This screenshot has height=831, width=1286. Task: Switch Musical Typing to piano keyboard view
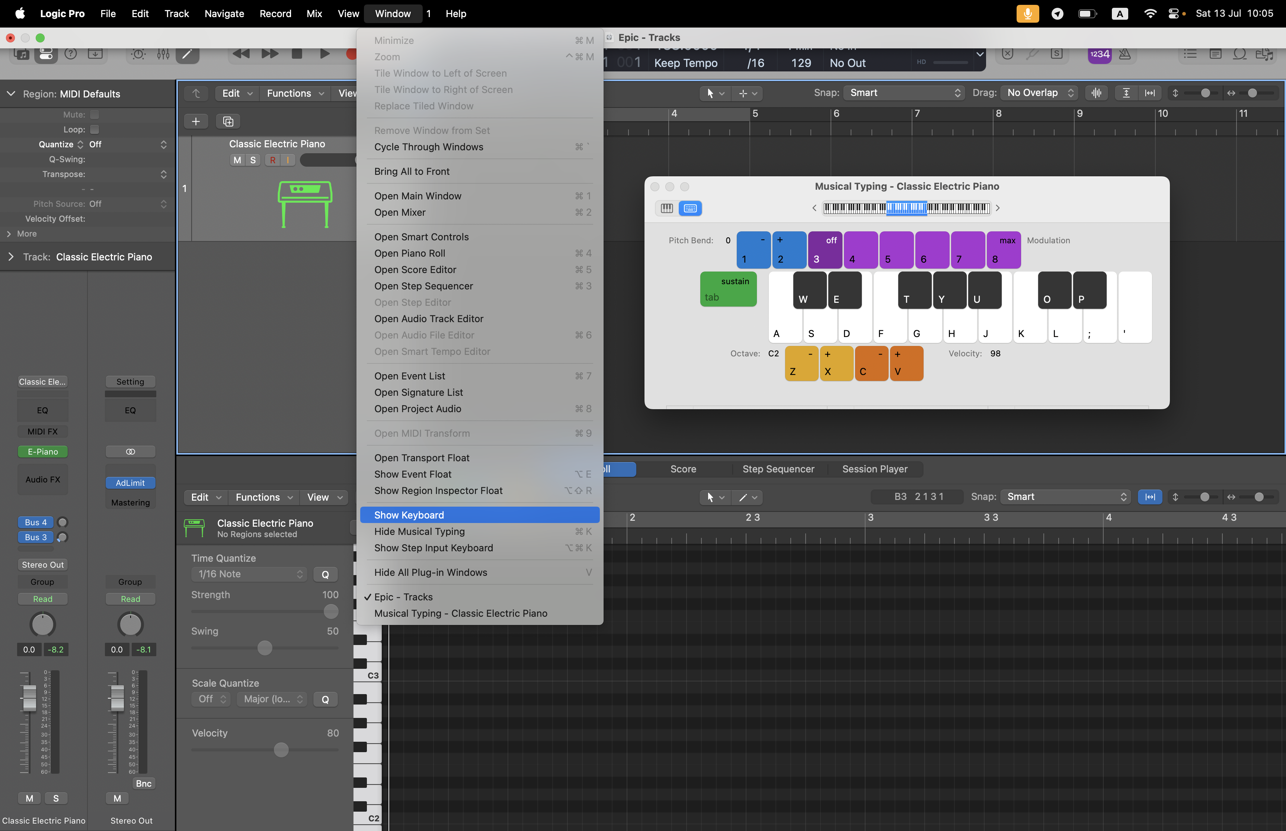pyautogui.click(x=667, y=208)
